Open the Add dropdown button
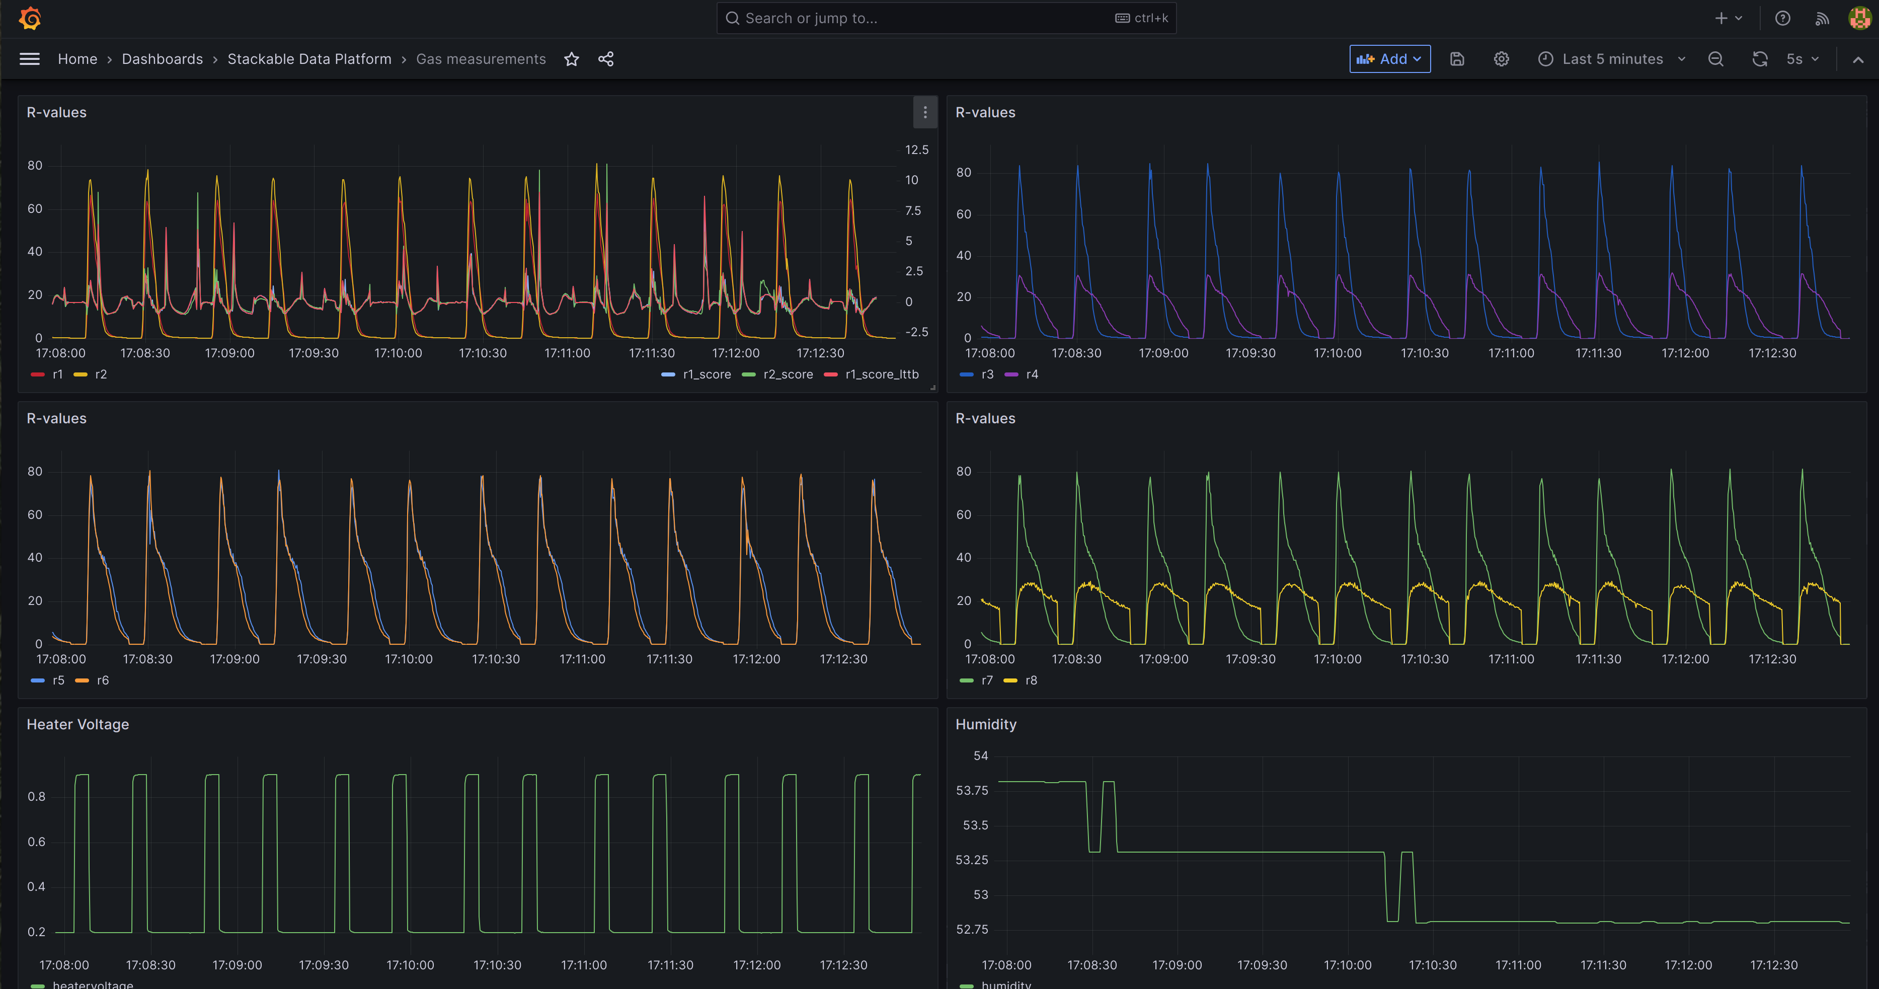The image size is (1879, 989). [1389, 59]
